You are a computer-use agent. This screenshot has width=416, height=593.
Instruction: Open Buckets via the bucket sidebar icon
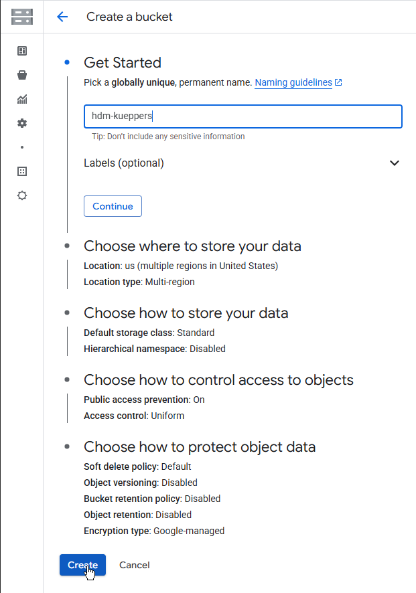point(22,75)
